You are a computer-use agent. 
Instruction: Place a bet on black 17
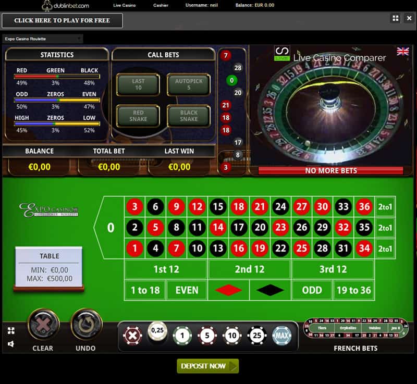[239, 227]
